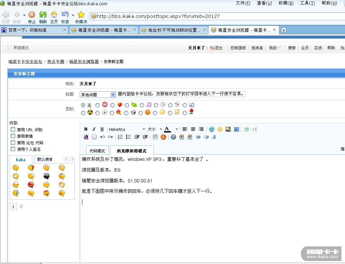345x264 pixels.
Task: Check 禁用表情 checkbox
Action: point(13,136)
